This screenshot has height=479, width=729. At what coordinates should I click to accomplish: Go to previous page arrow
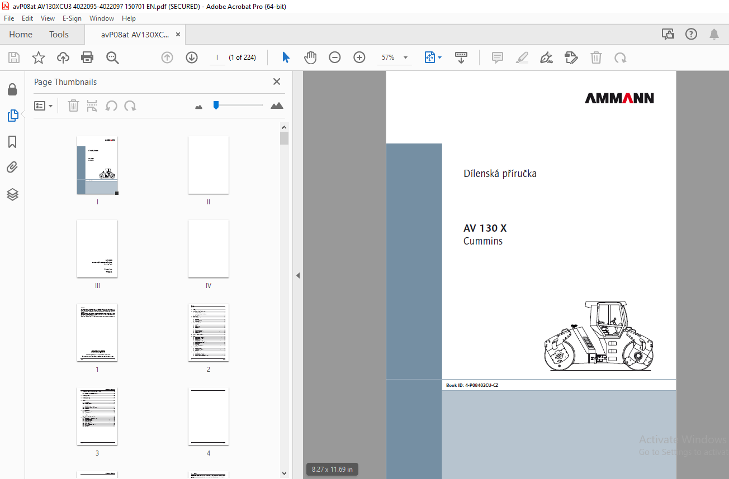(x=167, y=58)
